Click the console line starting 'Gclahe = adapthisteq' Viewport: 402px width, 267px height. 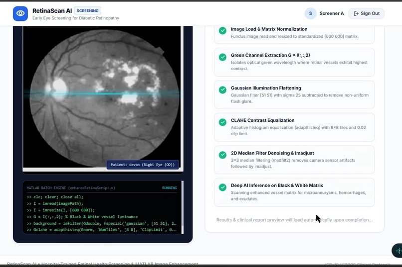pos(102,230)
